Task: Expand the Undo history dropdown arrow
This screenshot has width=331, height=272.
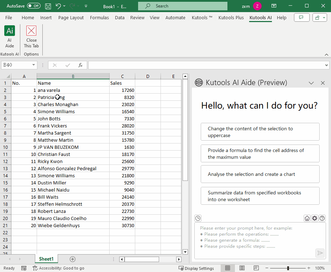Action: pyautogui.click(x=64, y=6)
